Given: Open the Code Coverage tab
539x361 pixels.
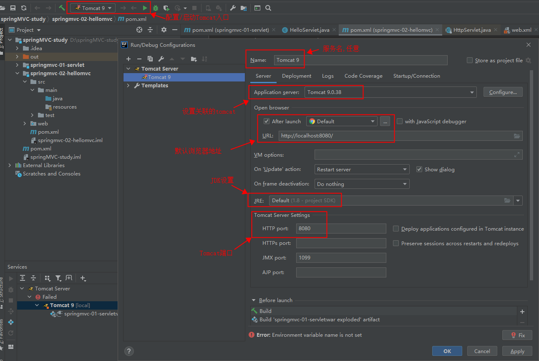Looking at the screenshot, I should [363, 76].
